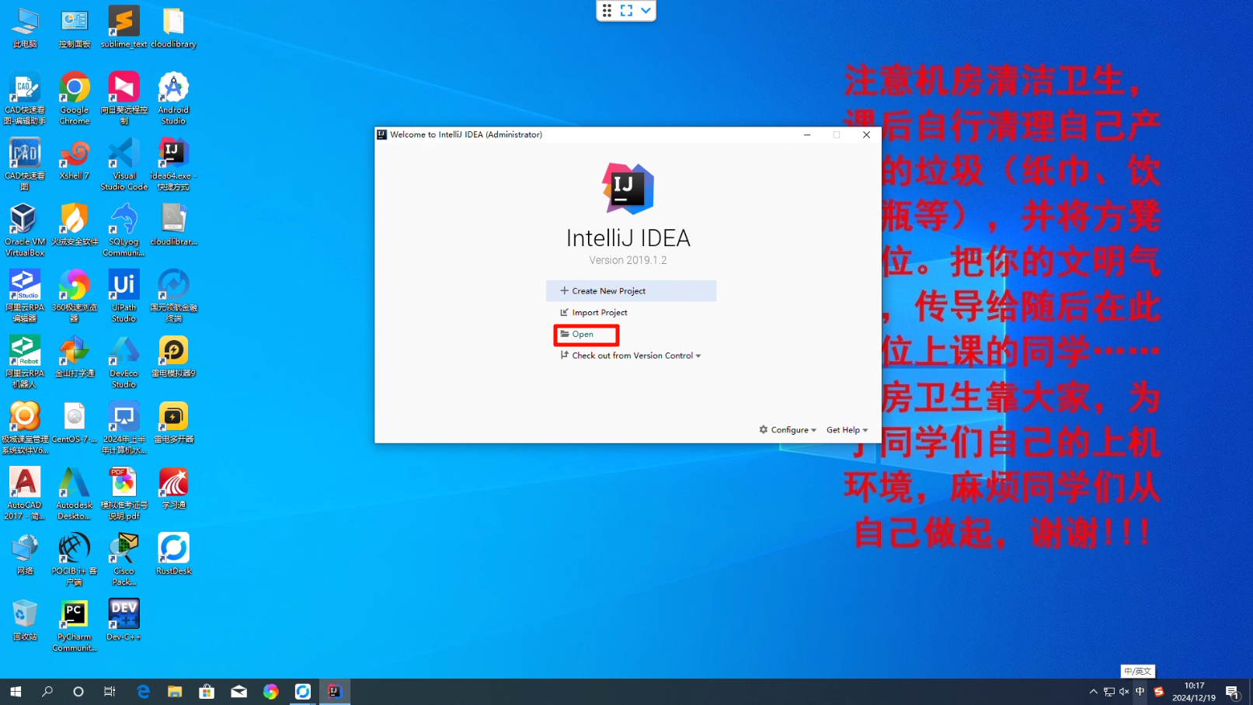This screenshot has width=1253, height=705.
Task: Select the 学习通 desktop icon
Action: pyautogui.click(x=173, y=488)
